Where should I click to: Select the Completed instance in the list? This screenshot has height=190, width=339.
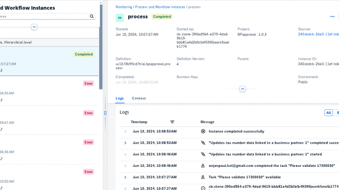49,61
